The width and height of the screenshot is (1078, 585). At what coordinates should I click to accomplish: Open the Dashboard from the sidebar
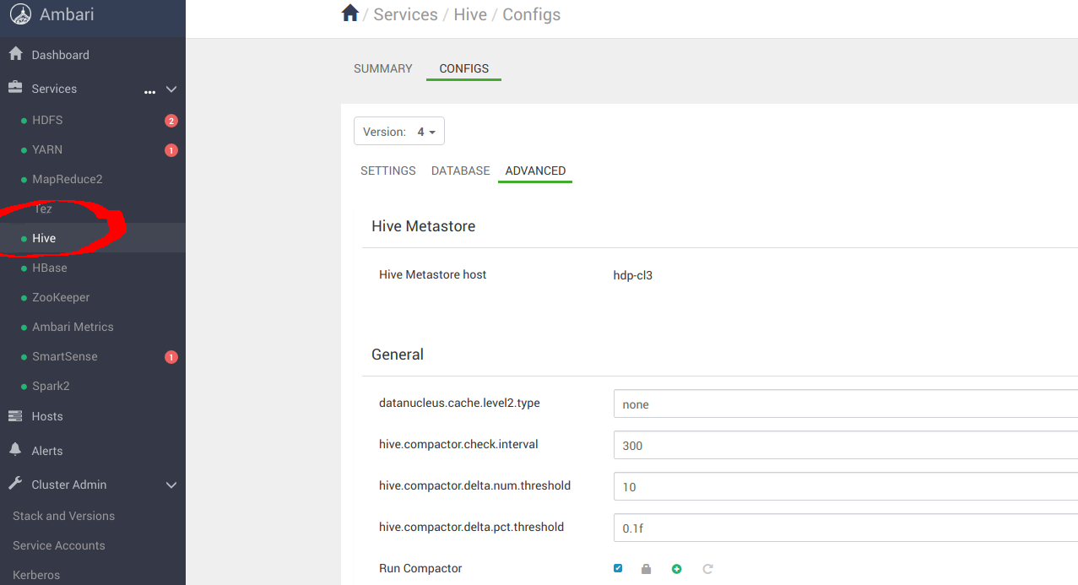tap(59, 54)
